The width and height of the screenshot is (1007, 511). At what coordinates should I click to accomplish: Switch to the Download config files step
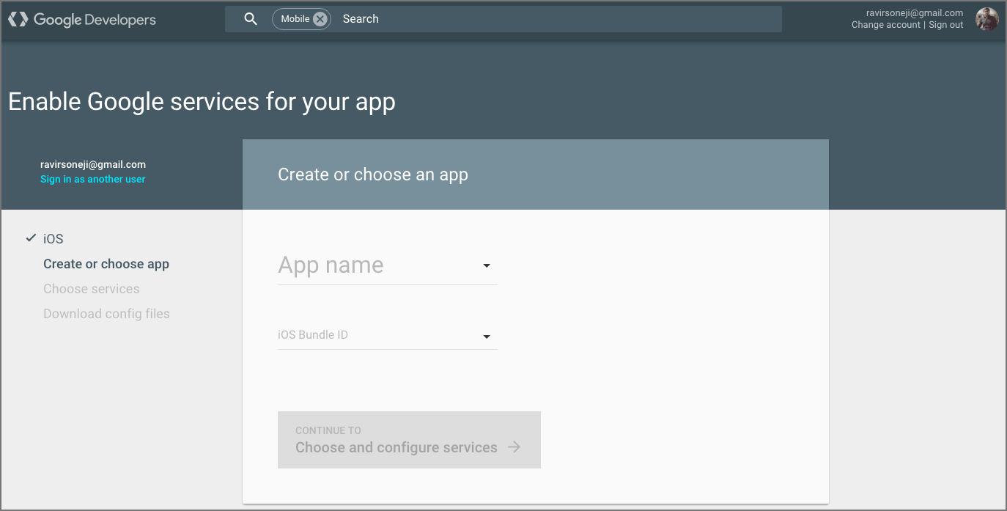[106, 313]
